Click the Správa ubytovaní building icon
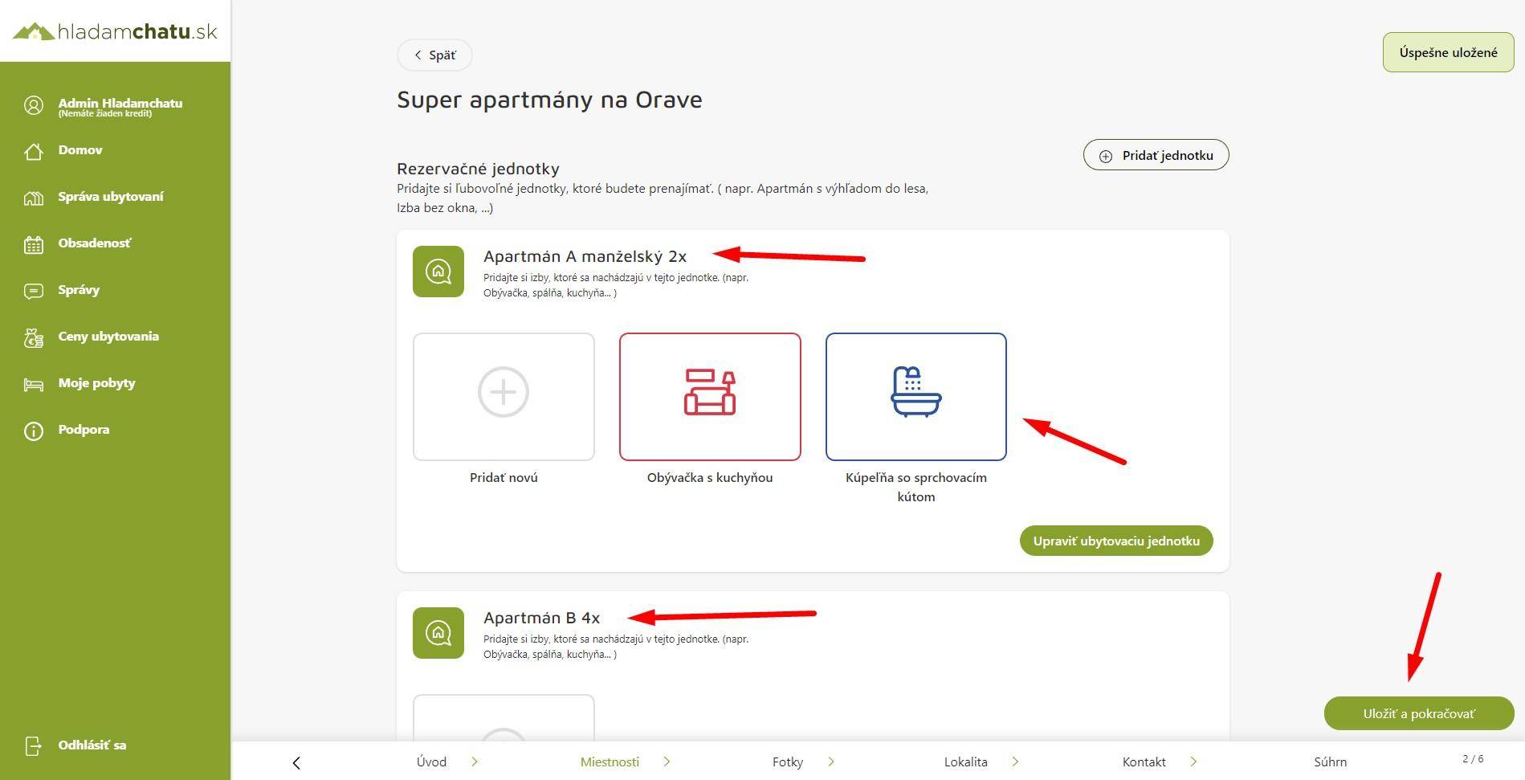This screenshot has width=1525, height=780. point(34,198)
